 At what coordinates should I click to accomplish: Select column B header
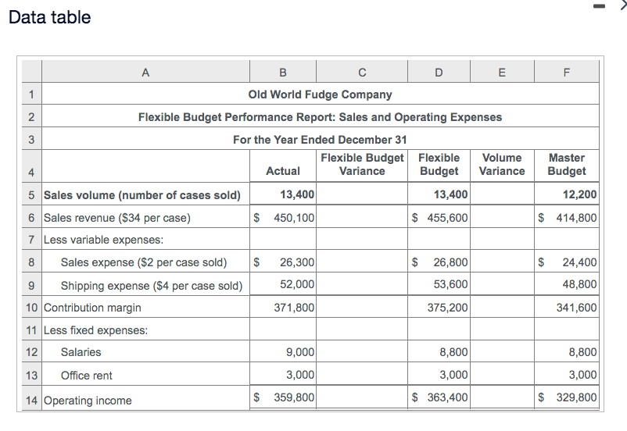tap(283, 72)
